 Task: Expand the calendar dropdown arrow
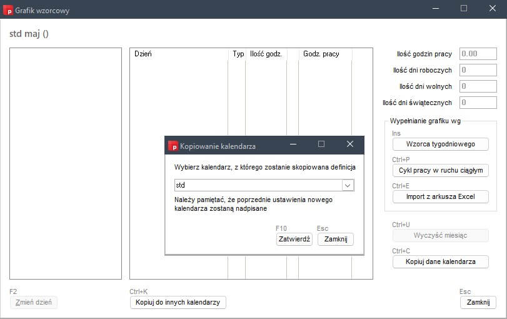coord(348,185)
